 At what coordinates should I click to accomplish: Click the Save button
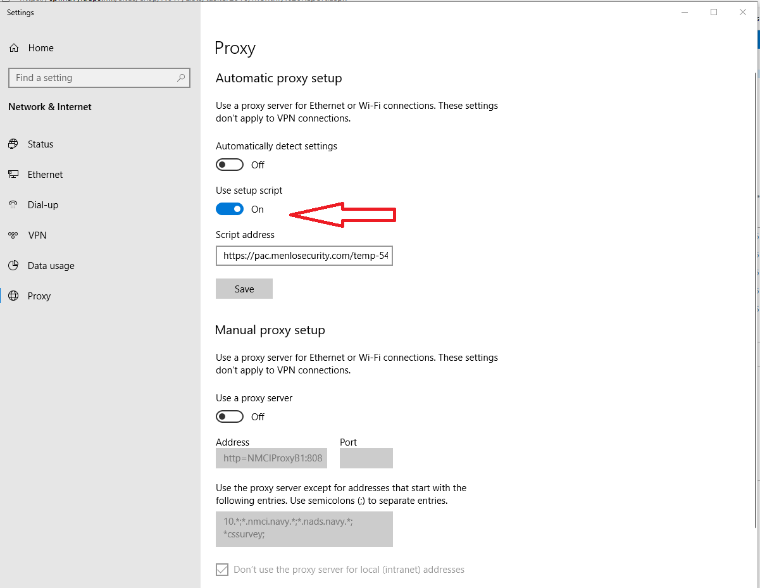click(x=244, y=289)
